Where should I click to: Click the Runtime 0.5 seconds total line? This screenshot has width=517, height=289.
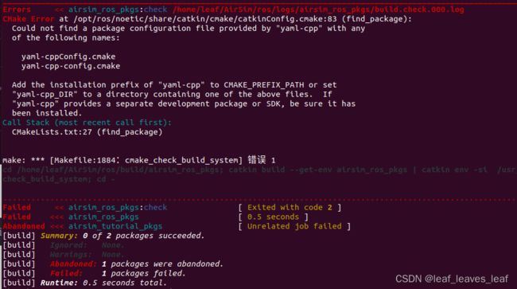(x=85, y=283)
